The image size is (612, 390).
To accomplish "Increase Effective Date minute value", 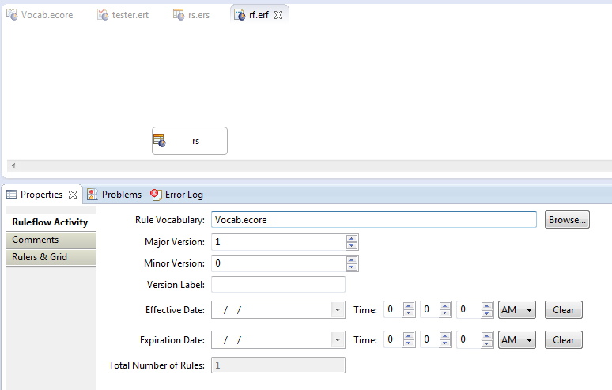I will coord(445,306).
